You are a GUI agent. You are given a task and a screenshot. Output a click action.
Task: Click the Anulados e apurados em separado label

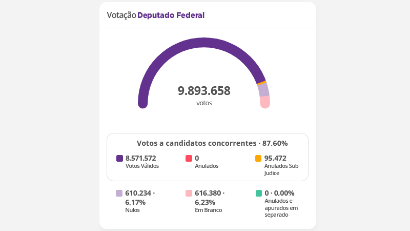(x=281, y=208)
